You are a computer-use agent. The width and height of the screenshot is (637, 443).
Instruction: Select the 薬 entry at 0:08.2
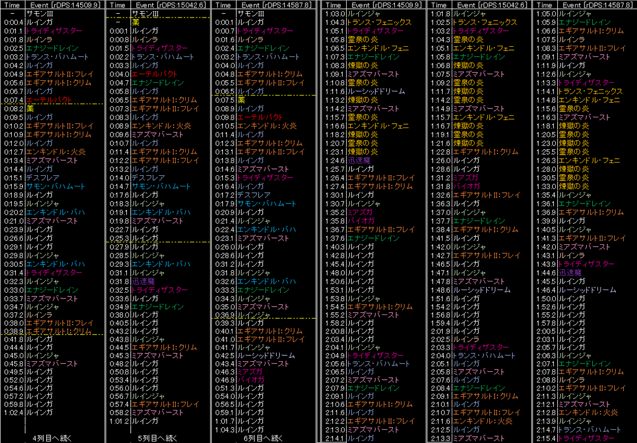pyautogui.click(x=30, y=108)
